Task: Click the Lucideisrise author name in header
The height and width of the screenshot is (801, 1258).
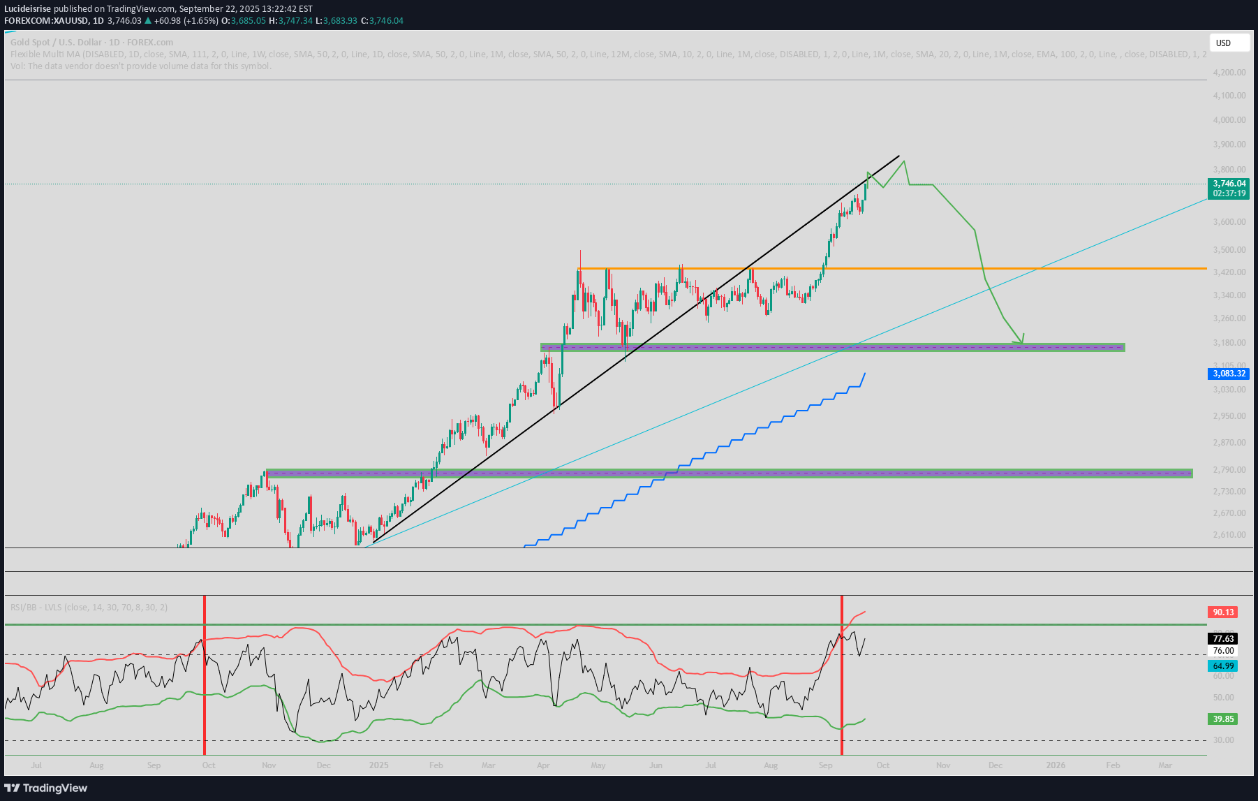Action: 28,9
